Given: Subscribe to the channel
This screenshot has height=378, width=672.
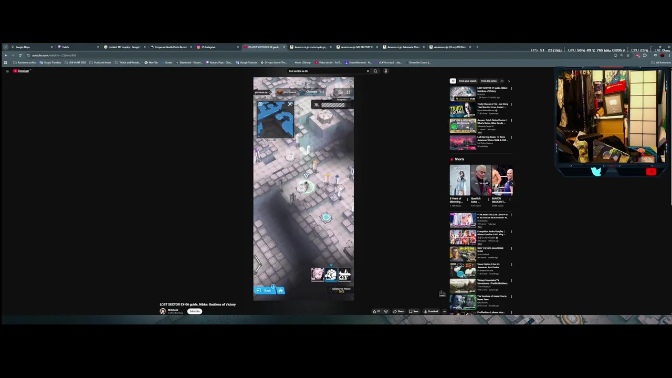Looking at the screenshot, I should coord(195,311).
